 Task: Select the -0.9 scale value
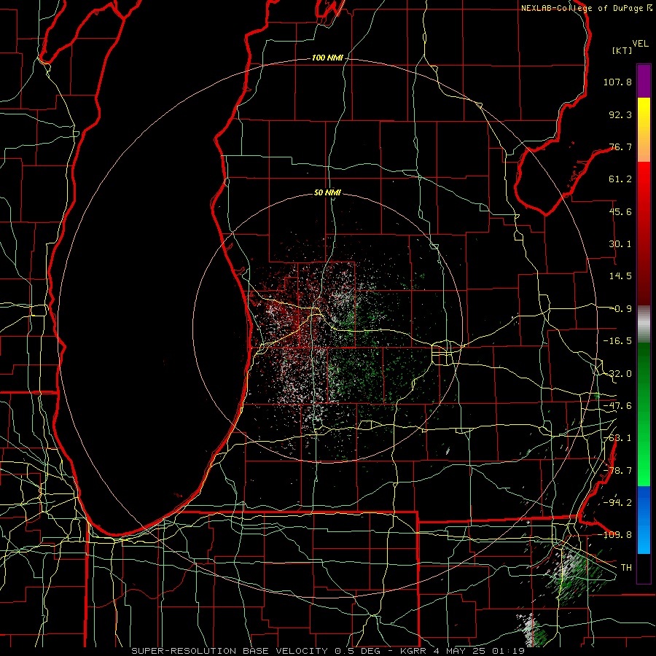(620, 309)
